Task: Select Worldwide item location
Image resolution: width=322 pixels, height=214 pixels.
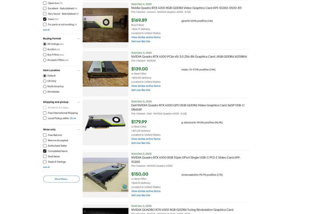Action: click(44, 92)
